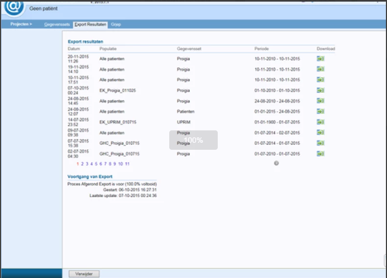Select GHC_Proigia_010715 in the 02-07-2015 row
The height and width of the screenshot is (278, 387).
(x=120, y=154)
